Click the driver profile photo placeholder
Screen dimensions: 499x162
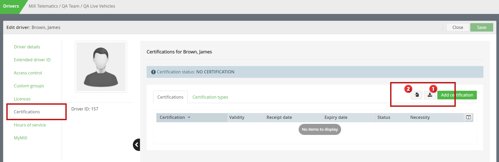(x=101, y=67)
